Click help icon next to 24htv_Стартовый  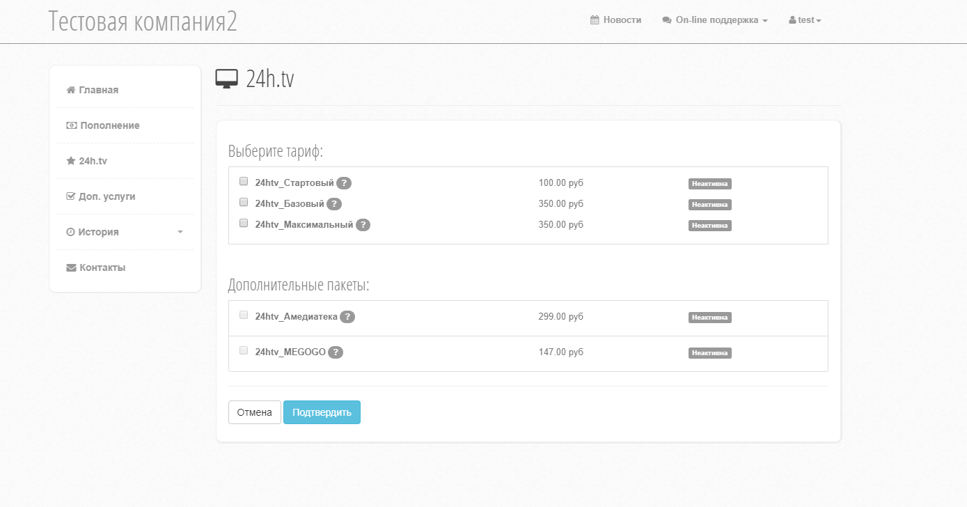(343, 183)
